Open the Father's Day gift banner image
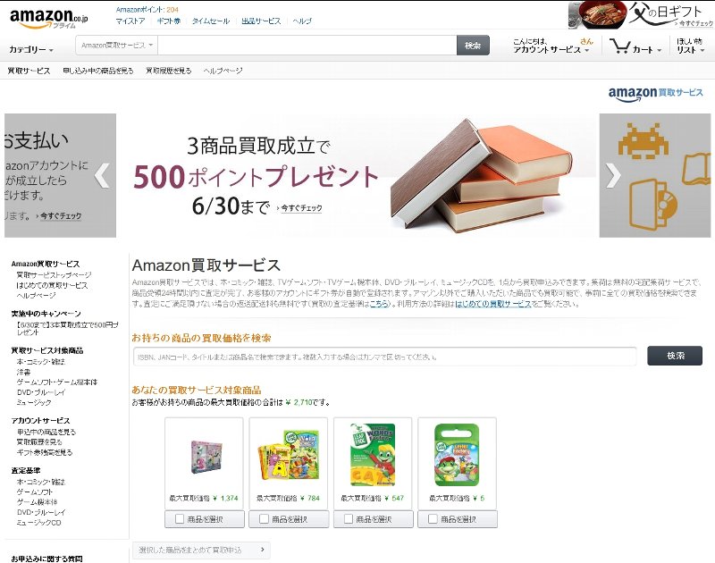 (x=641, y=15)
